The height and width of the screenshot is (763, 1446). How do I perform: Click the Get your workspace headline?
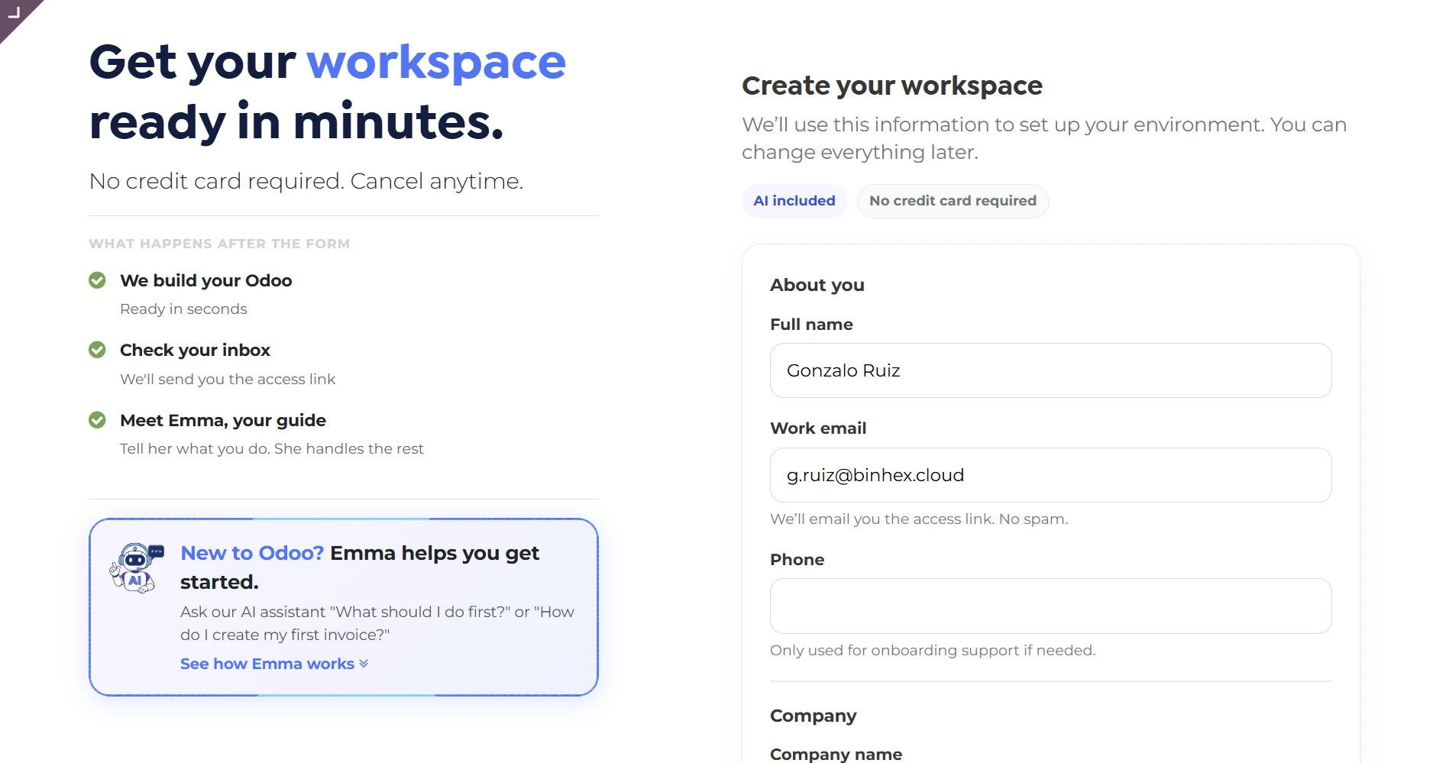coord(328,92)
